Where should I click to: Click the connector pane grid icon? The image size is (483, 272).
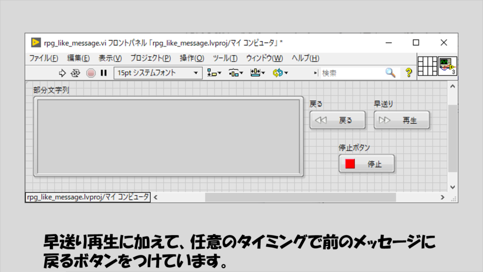coord(427,66)
